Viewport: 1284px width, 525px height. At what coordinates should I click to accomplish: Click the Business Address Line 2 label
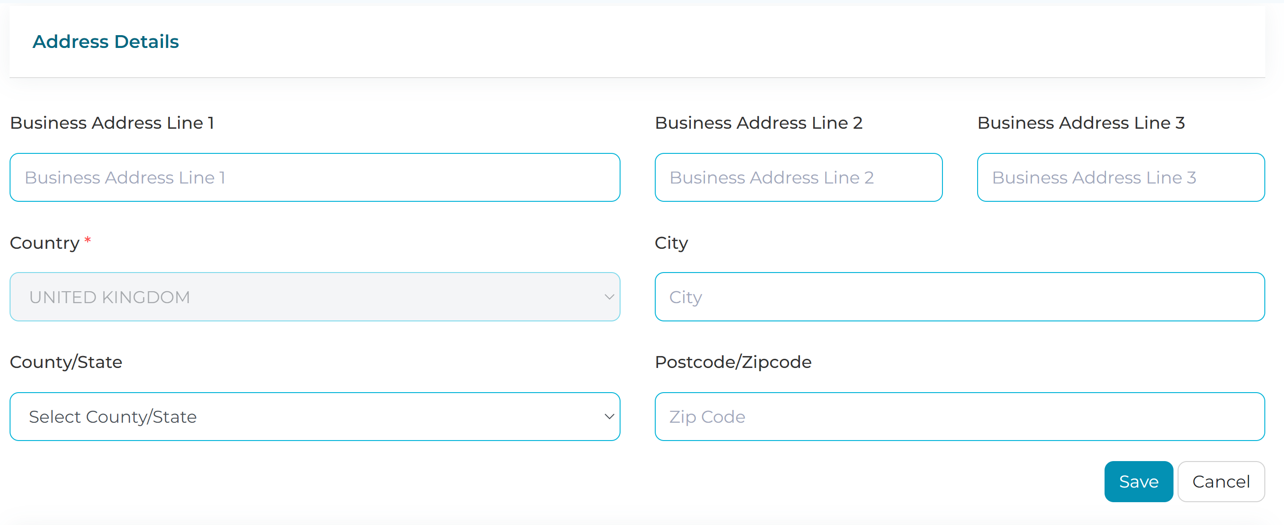click(758, 123)
